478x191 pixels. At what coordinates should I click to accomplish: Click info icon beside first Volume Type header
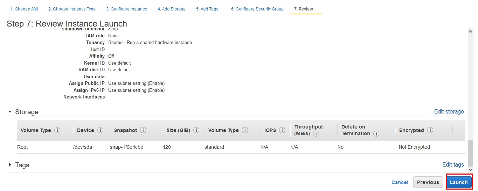(57, 130)
